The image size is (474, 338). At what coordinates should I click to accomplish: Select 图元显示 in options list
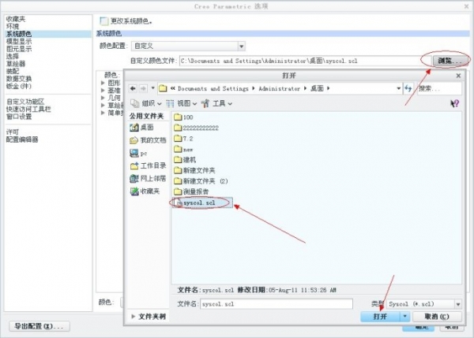[19, 49]
